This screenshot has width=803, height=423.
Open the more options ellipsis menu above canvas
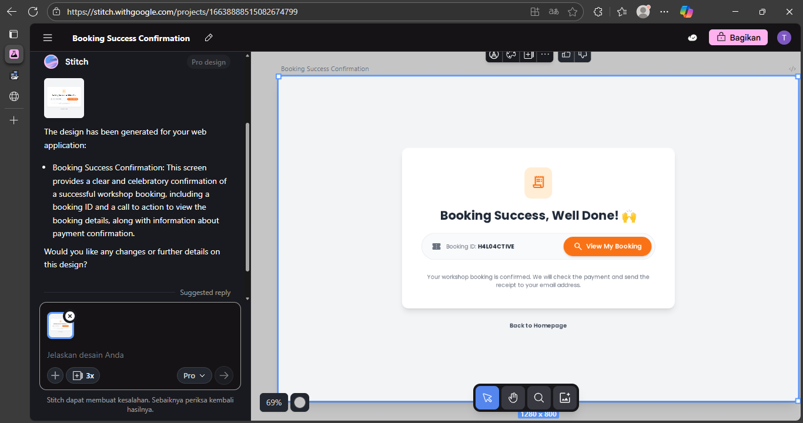pyautogui.click(x=544, y=54)
